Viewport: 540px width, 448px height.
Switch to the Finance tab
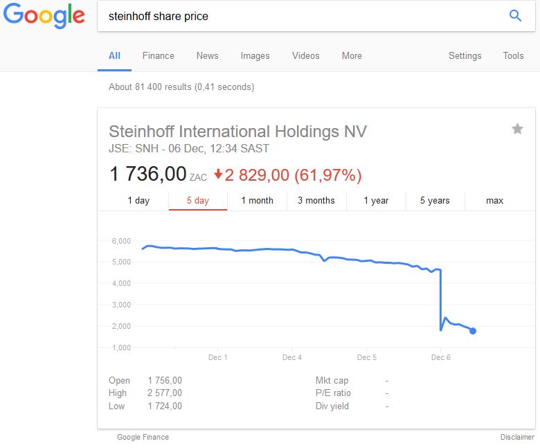coord(159,55)
